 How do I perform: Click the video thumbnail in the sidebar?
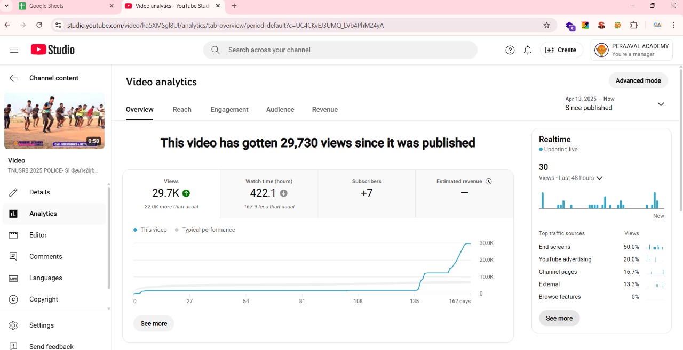coord(54,121)
